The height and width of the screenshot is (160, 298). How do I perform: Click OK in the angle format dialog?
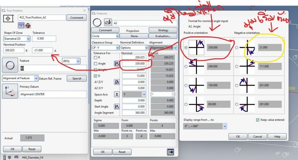[238, 136]
